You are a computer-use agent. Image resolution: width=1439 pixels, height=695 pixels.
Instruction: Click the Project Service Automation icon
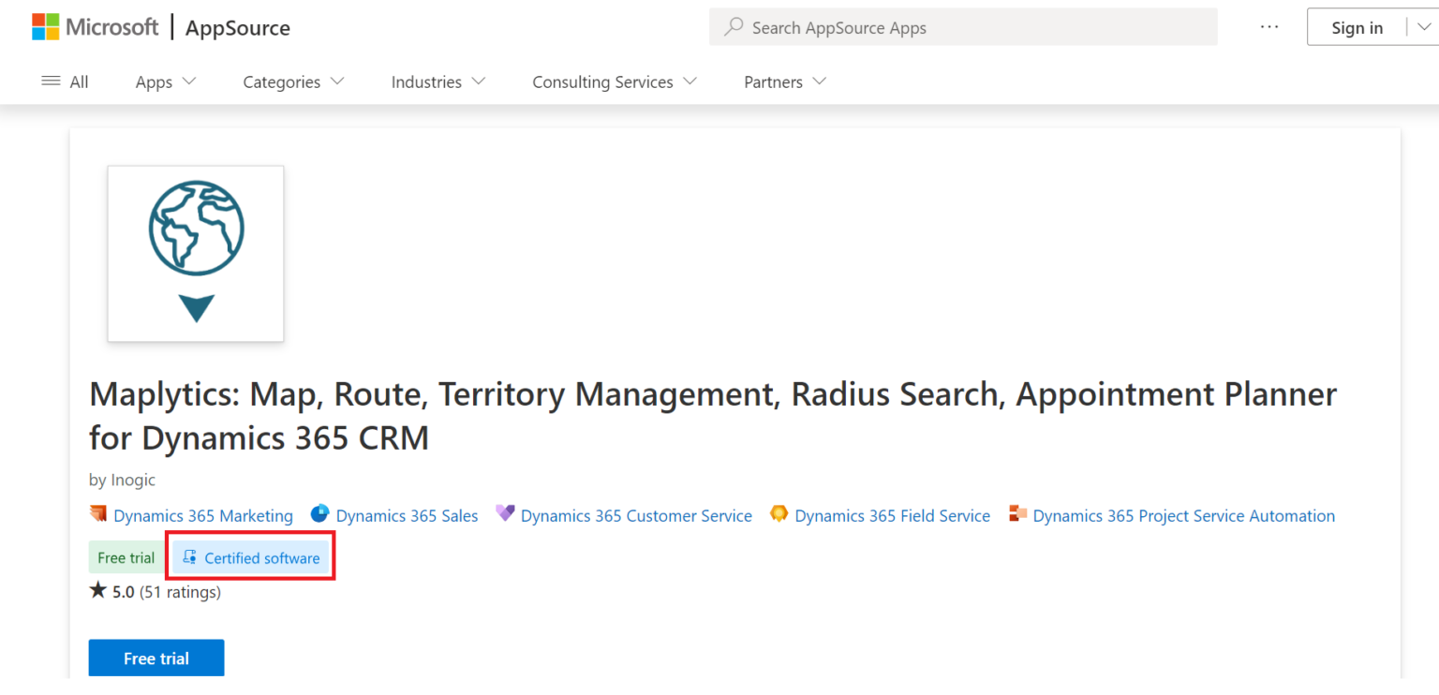1017,514
